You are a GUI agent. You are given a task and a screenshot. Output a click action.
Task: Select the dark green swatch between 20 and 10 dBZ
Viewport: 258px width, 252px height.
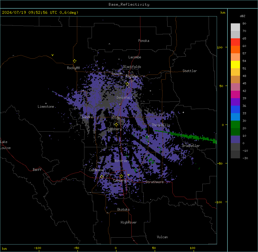[235, 132]
